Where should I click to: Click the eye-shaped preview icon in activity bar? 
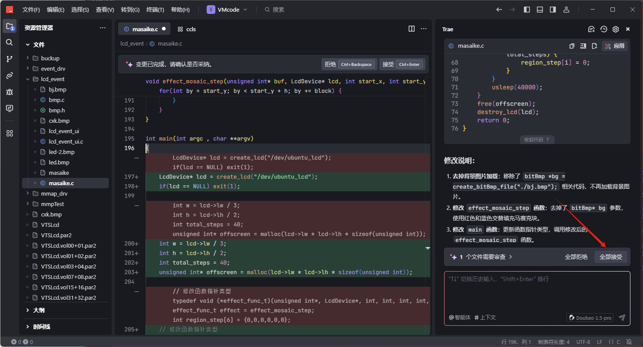tap(10, 75)
